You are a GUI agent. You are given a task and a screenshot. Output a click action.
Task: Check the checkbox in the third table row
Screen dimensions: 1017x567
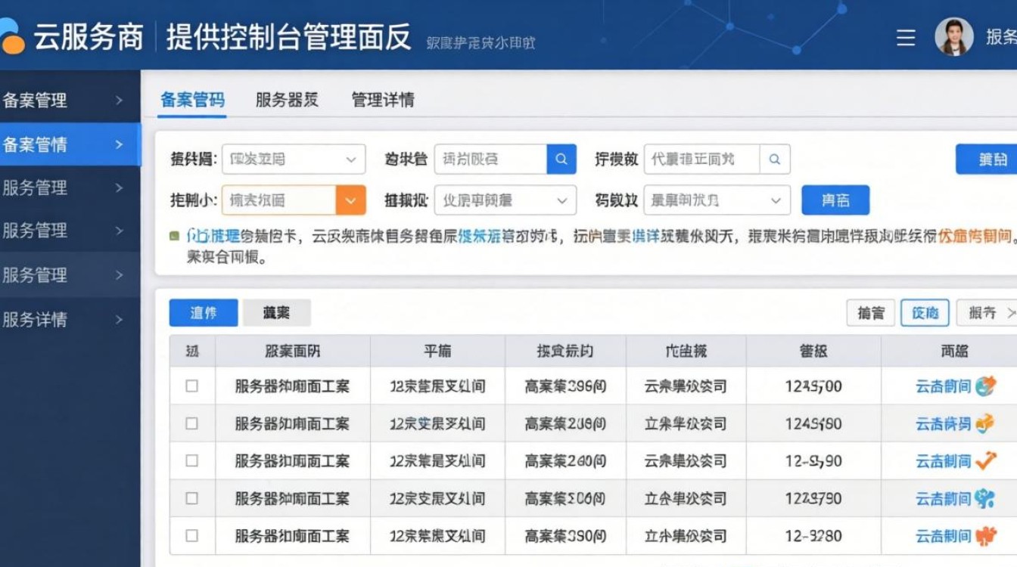point(191,461)
